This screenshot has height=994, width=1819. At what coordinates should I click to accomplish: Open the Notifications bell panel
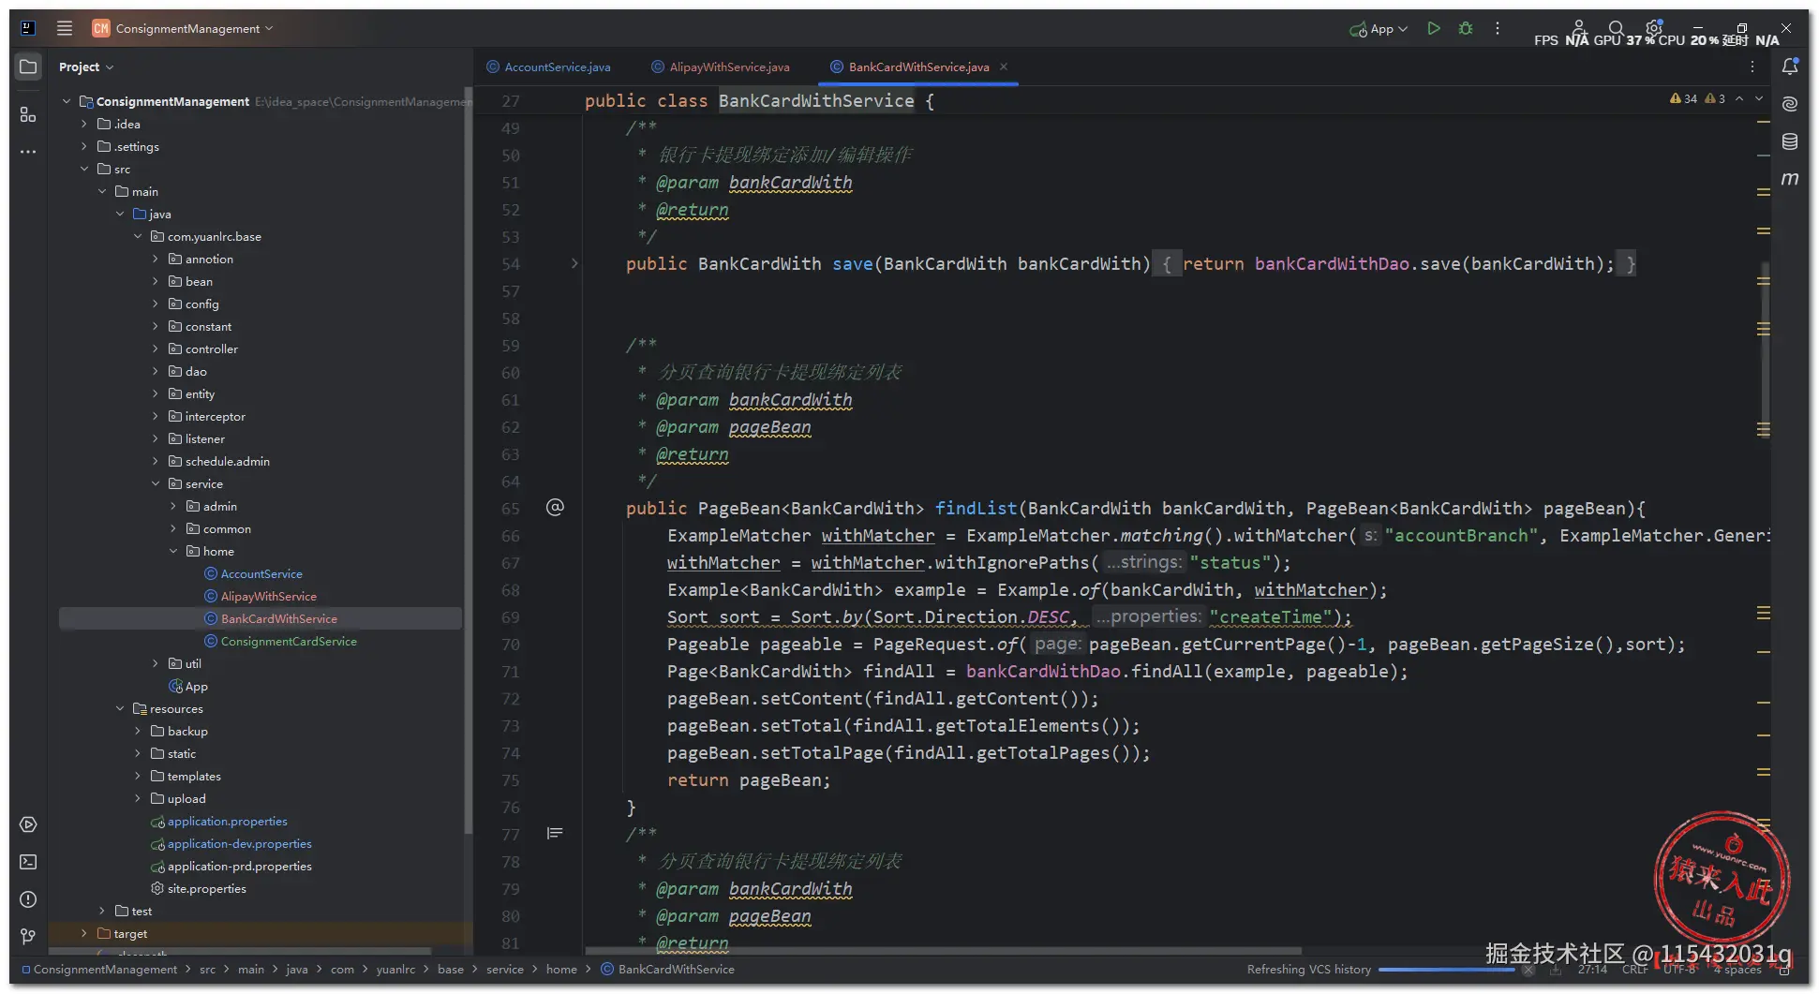click(1790, 67)
